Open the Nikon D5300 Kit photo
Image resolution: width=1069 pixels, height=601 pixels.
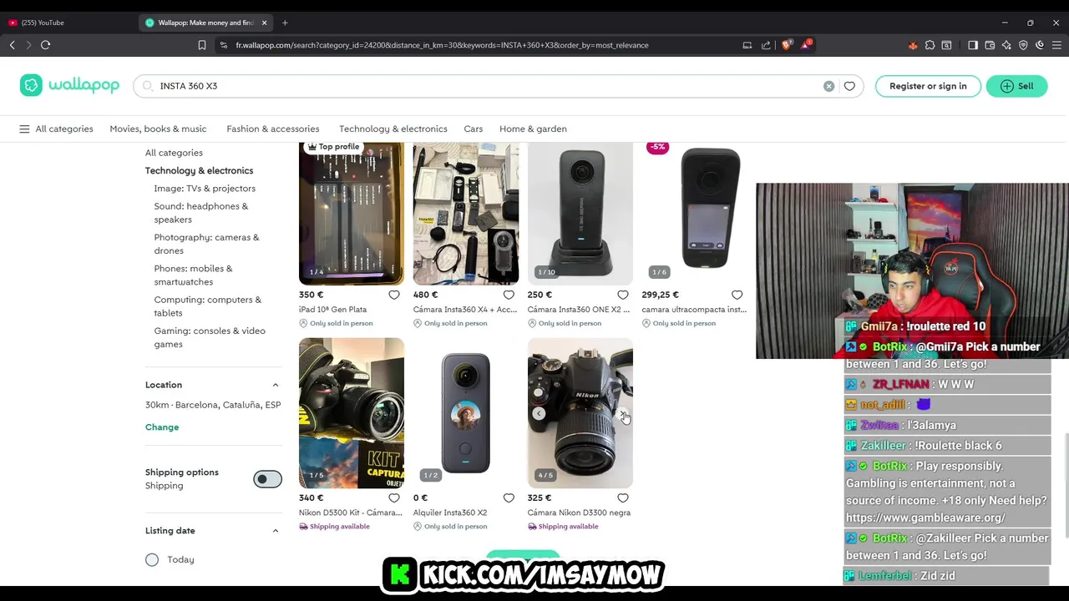tap(352, 413)
